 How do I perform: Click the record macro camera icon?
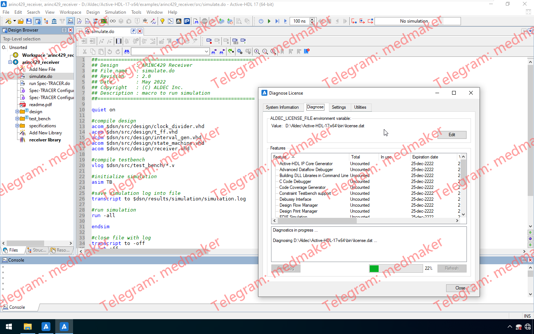tap(209, 41)
